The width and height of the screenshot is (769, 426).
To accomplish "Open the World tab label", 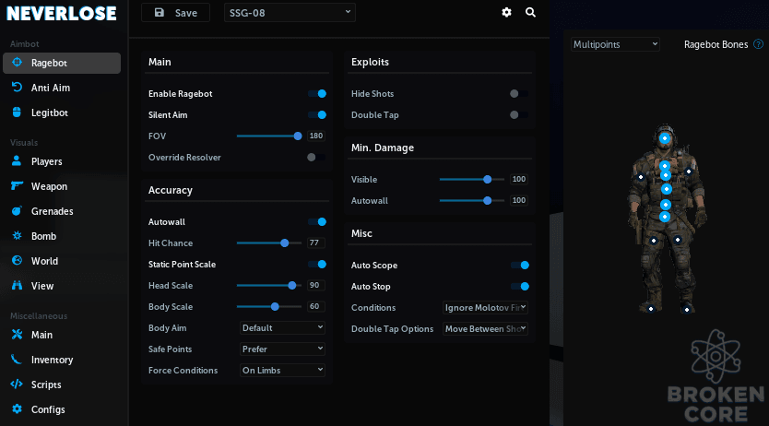I will click(x=44, y=261).
